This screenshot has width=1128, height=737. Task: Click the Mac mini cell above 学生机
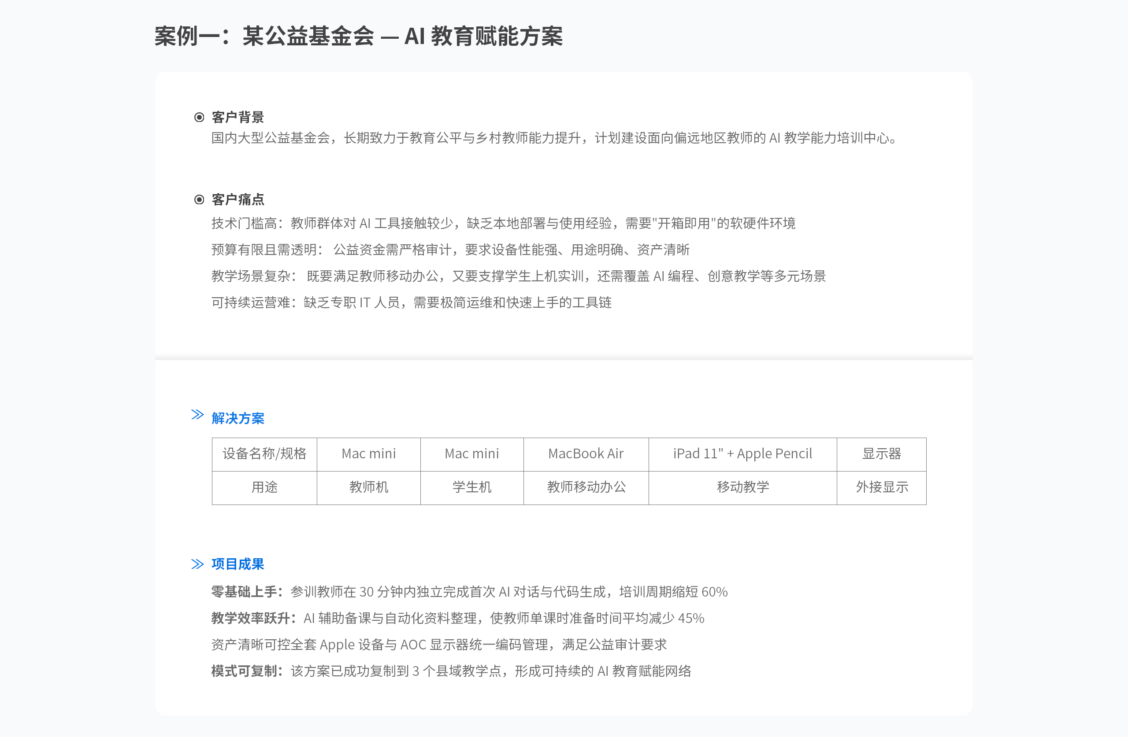click(472, 454)
